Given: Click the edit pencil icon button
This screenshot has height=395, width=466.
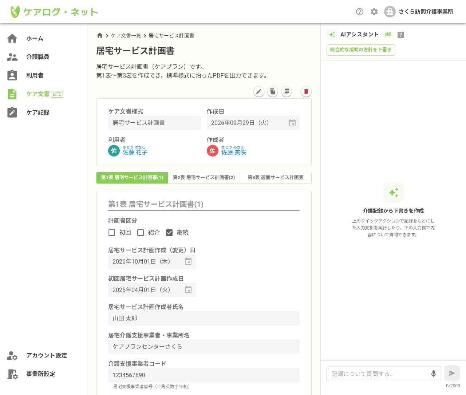Looking at the screenshot, I should tap(259, 91).
